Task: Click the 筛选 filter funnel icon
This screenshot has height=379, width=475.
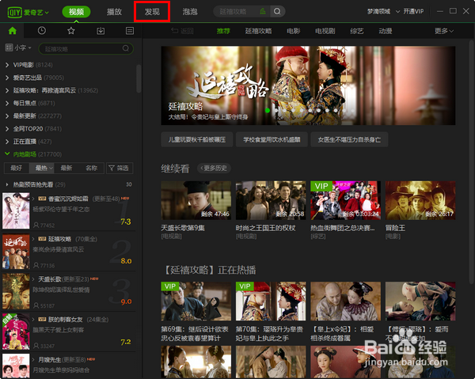Action: 112,168
